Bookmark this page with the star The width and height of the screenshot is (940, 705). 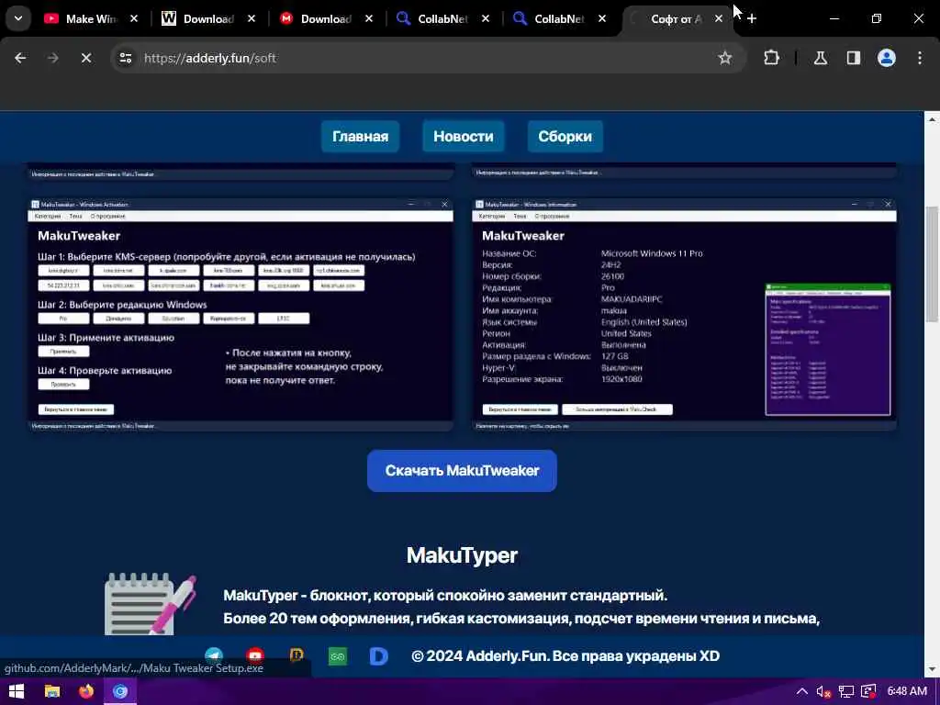coord(725,58)
